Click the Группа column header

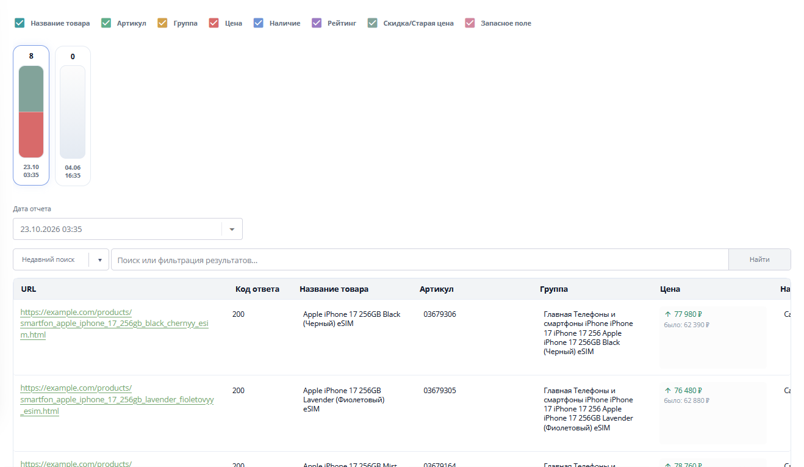click(x=554, y=289)
